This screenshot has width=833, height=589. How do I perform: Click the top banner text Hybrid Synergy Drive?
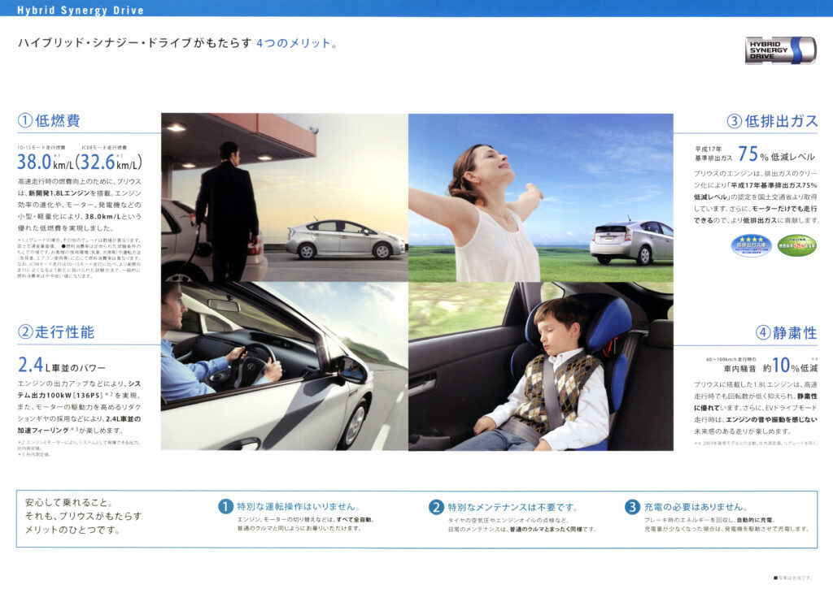coord(81,10)
